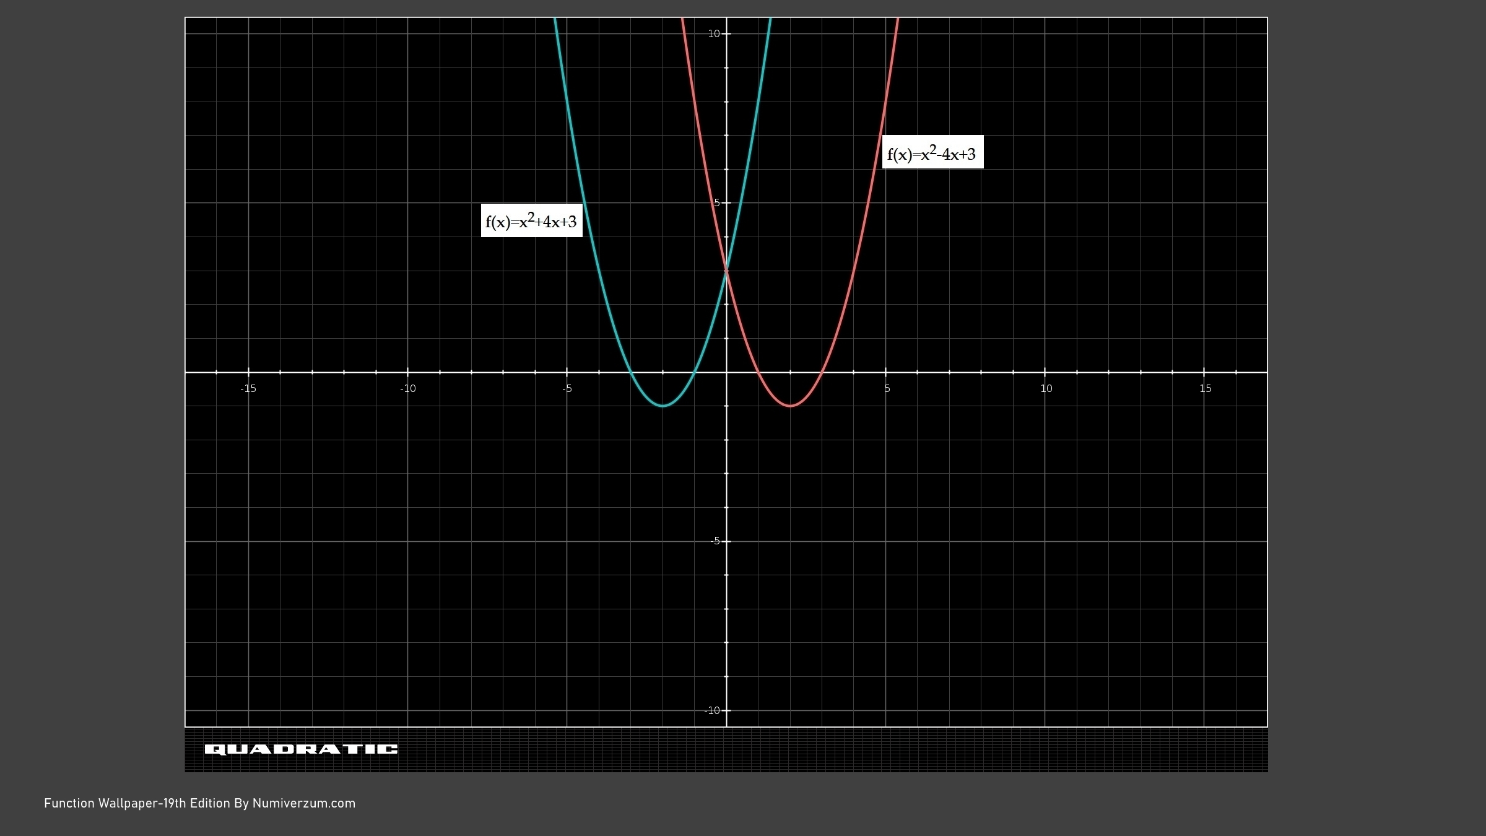Click the f(x)=x²+4x+3 equation label
Screen dimensions: 1486x836
(531, 220)
